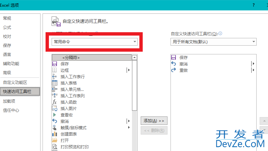268x151 pixels.
Task: Select the <分隔符> row in the commands list
Action: click(x=92, y=57)
